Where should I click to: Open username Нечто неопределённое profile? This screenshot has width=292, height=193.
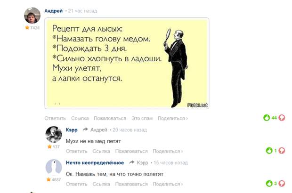(95, 163)
